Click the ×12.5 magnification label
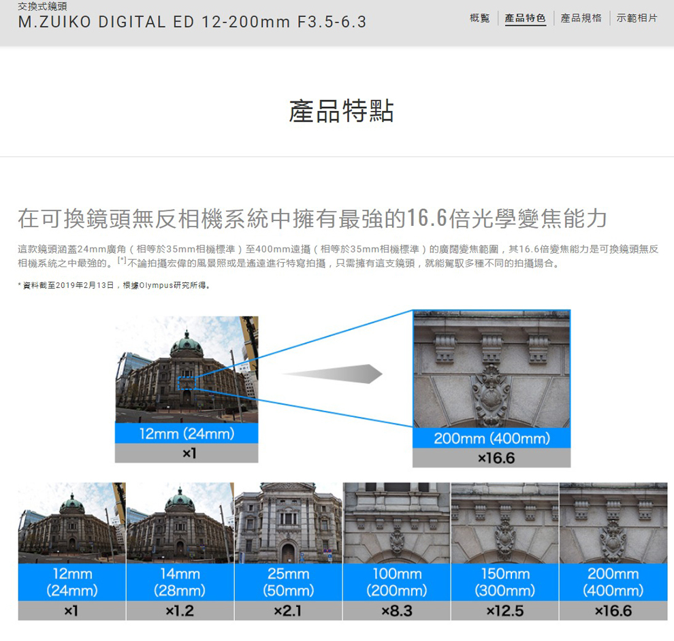 click(504, 611)
